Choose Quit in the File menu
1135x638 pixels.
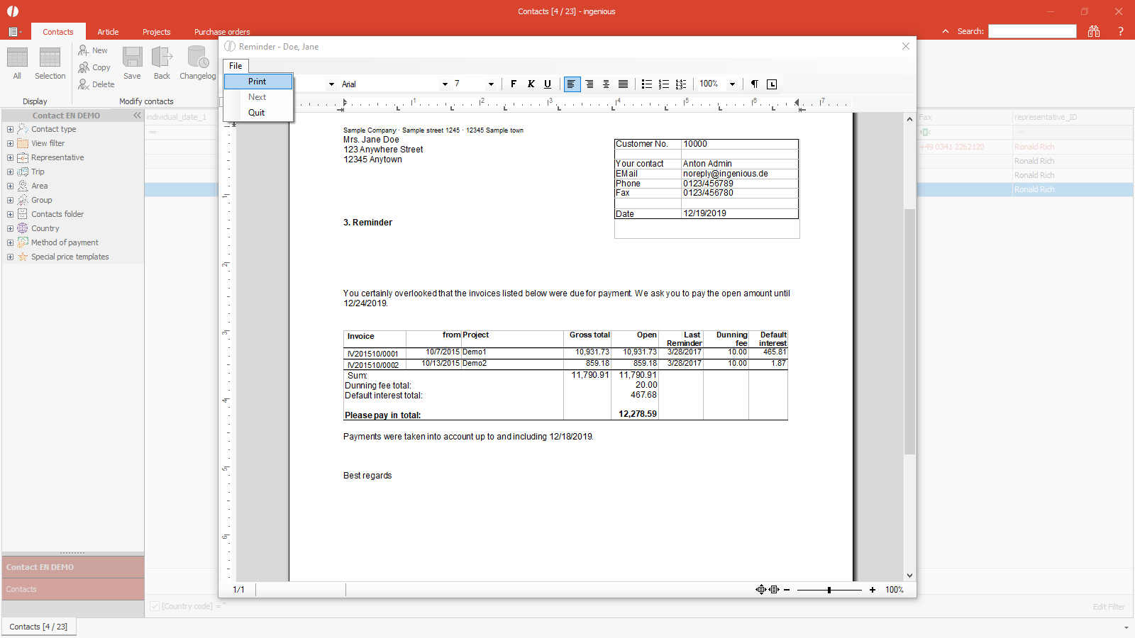pyautogui.click(x=256, y=113)
